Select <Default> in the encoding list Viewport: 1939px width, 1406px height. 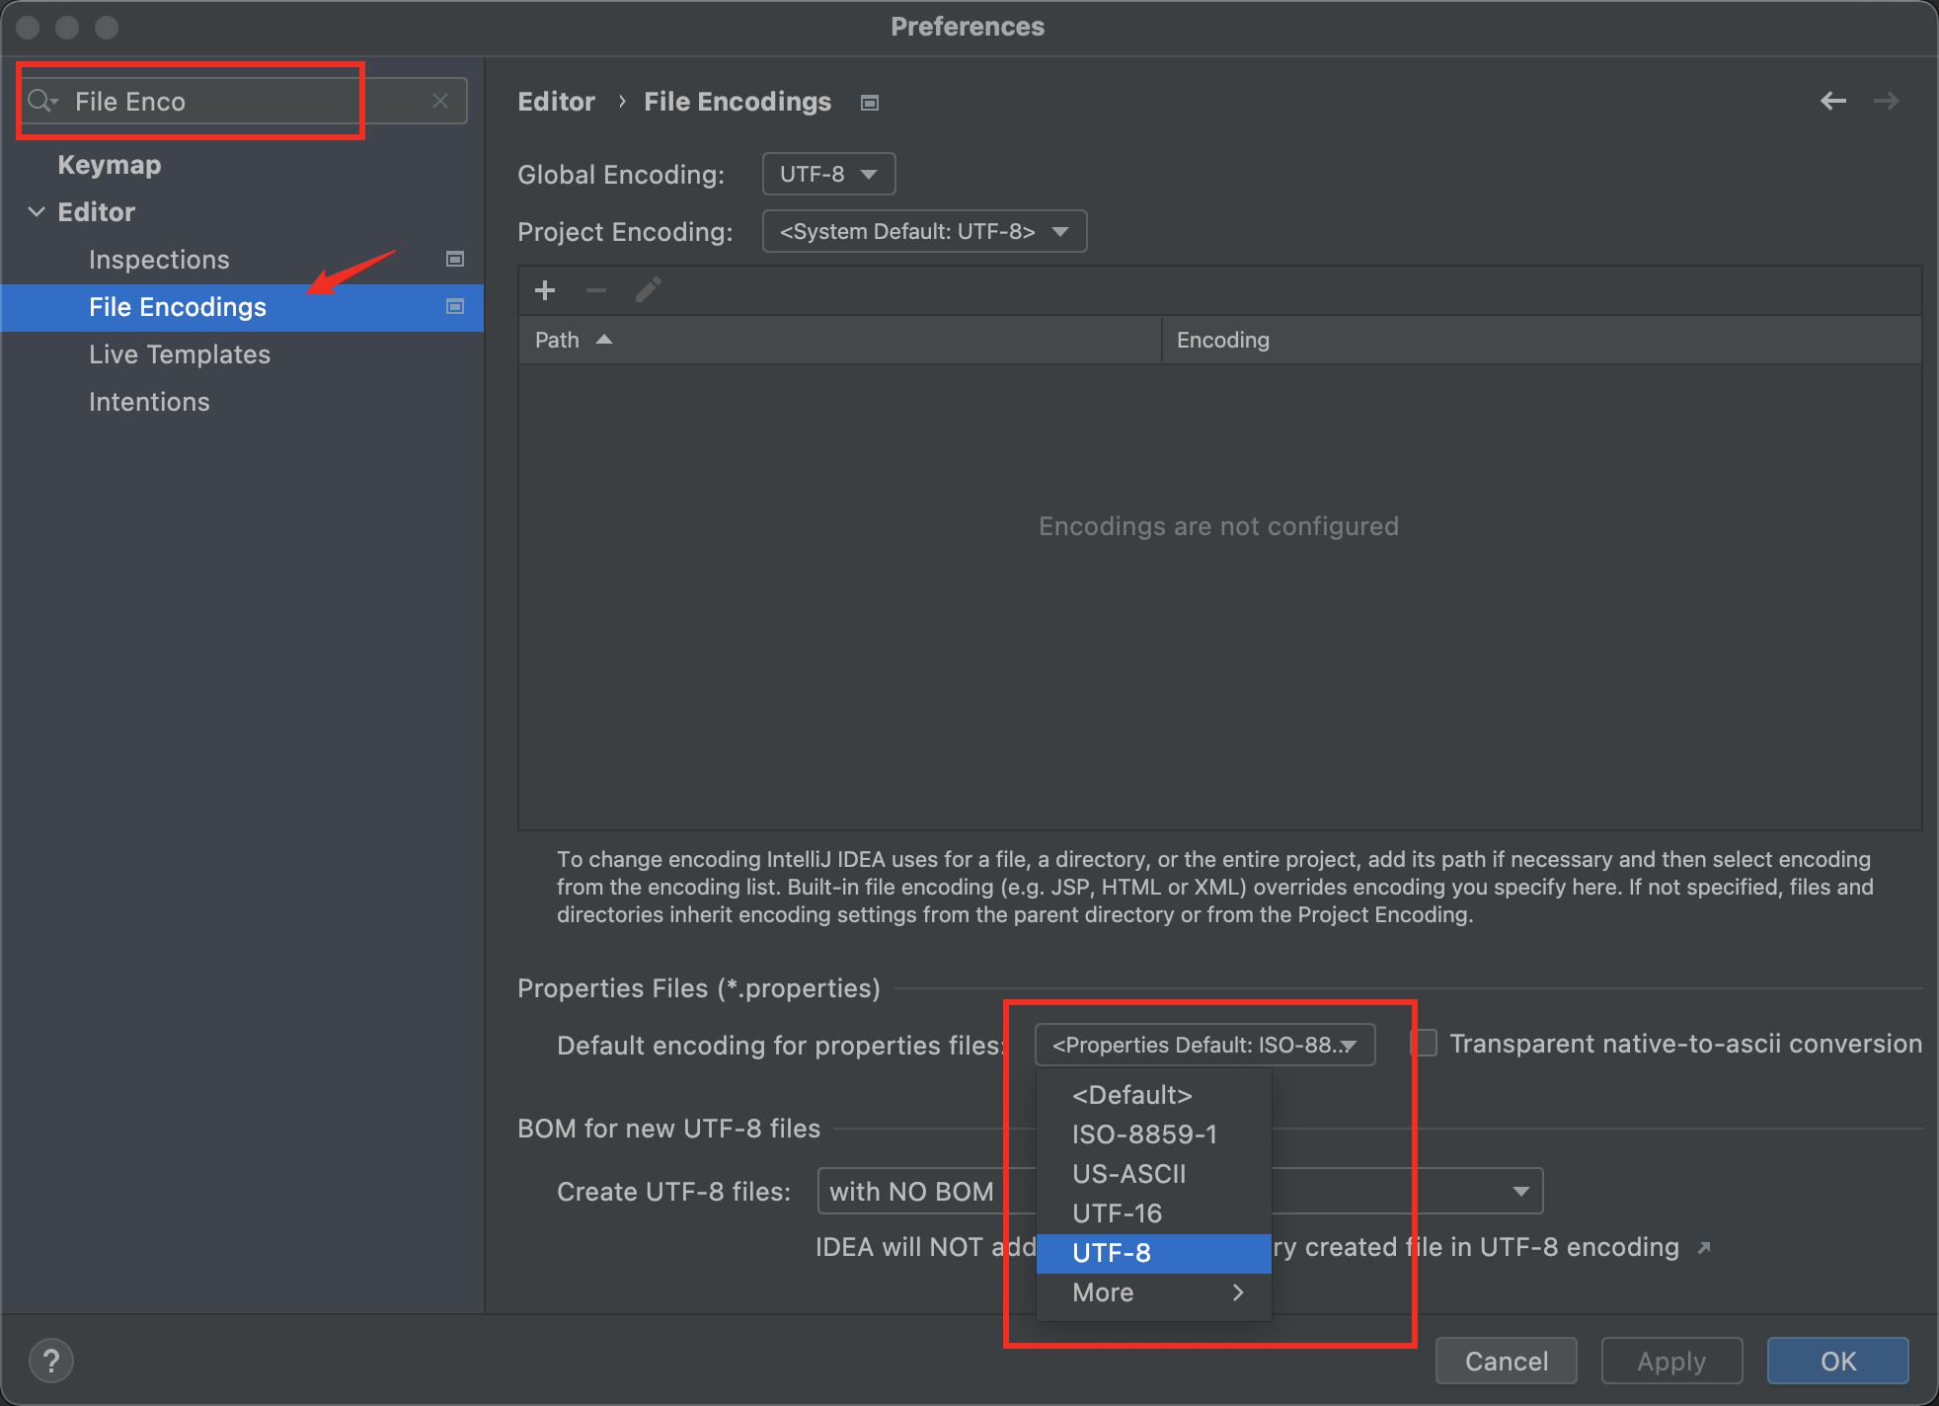coord(1154,1095)
